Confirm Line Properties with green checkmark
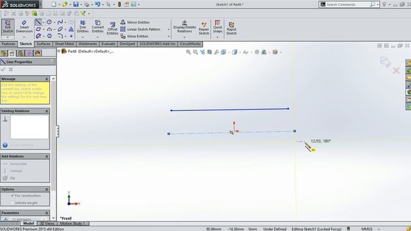411x231 pixels. [x=3, y=69]
